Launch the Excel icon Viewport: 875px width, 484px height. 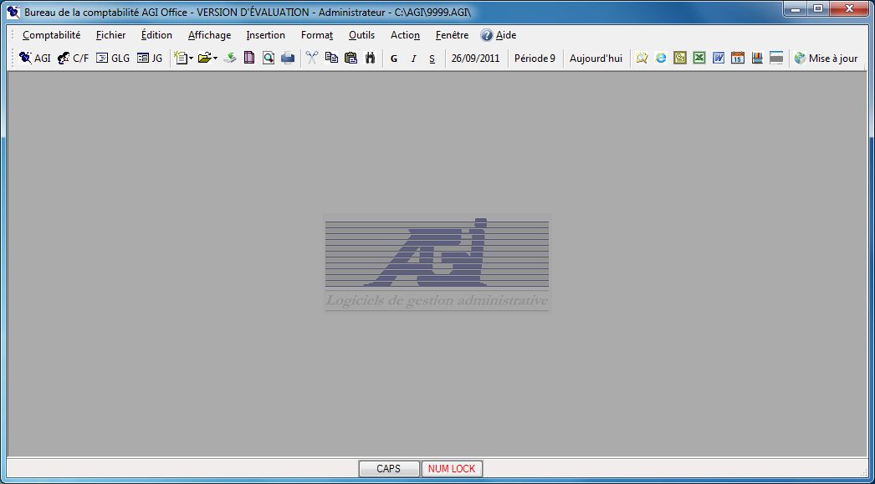699,58
